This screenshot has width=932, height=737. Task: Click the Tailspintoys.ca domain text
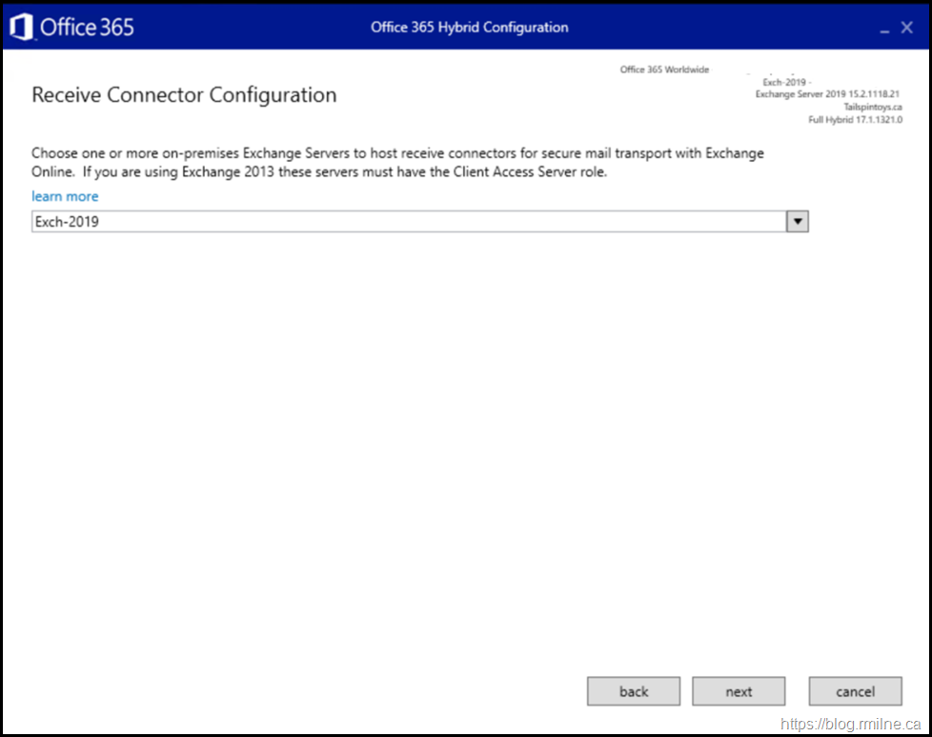[872, 107]
